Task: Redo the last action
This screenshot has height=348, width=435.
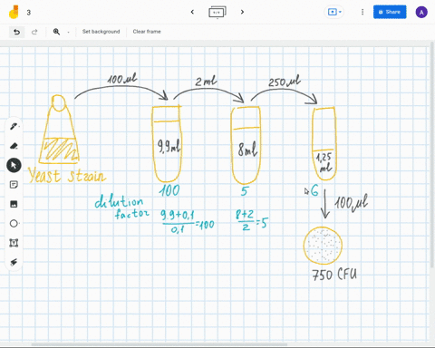Action: pyautogui.click(x=34, y=32)
